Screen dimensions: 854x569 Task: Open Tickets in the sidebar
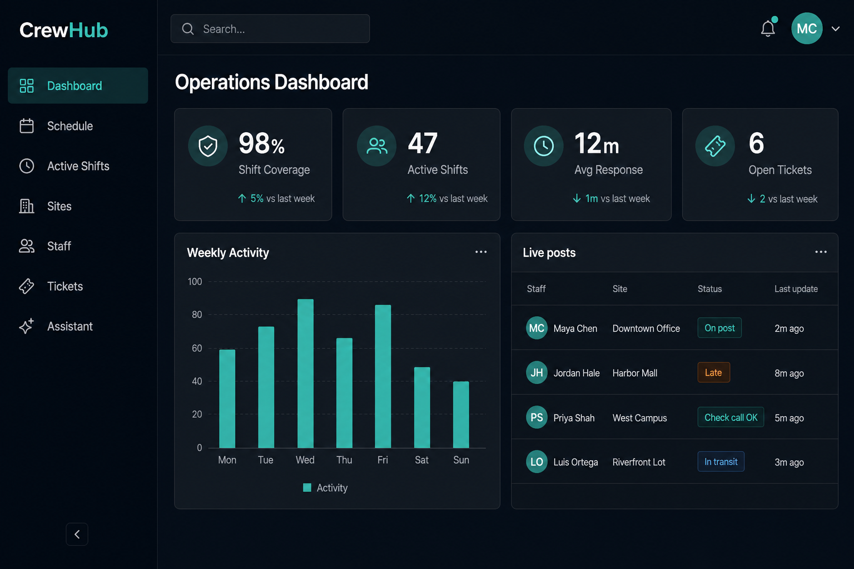[x=78, y=286]
